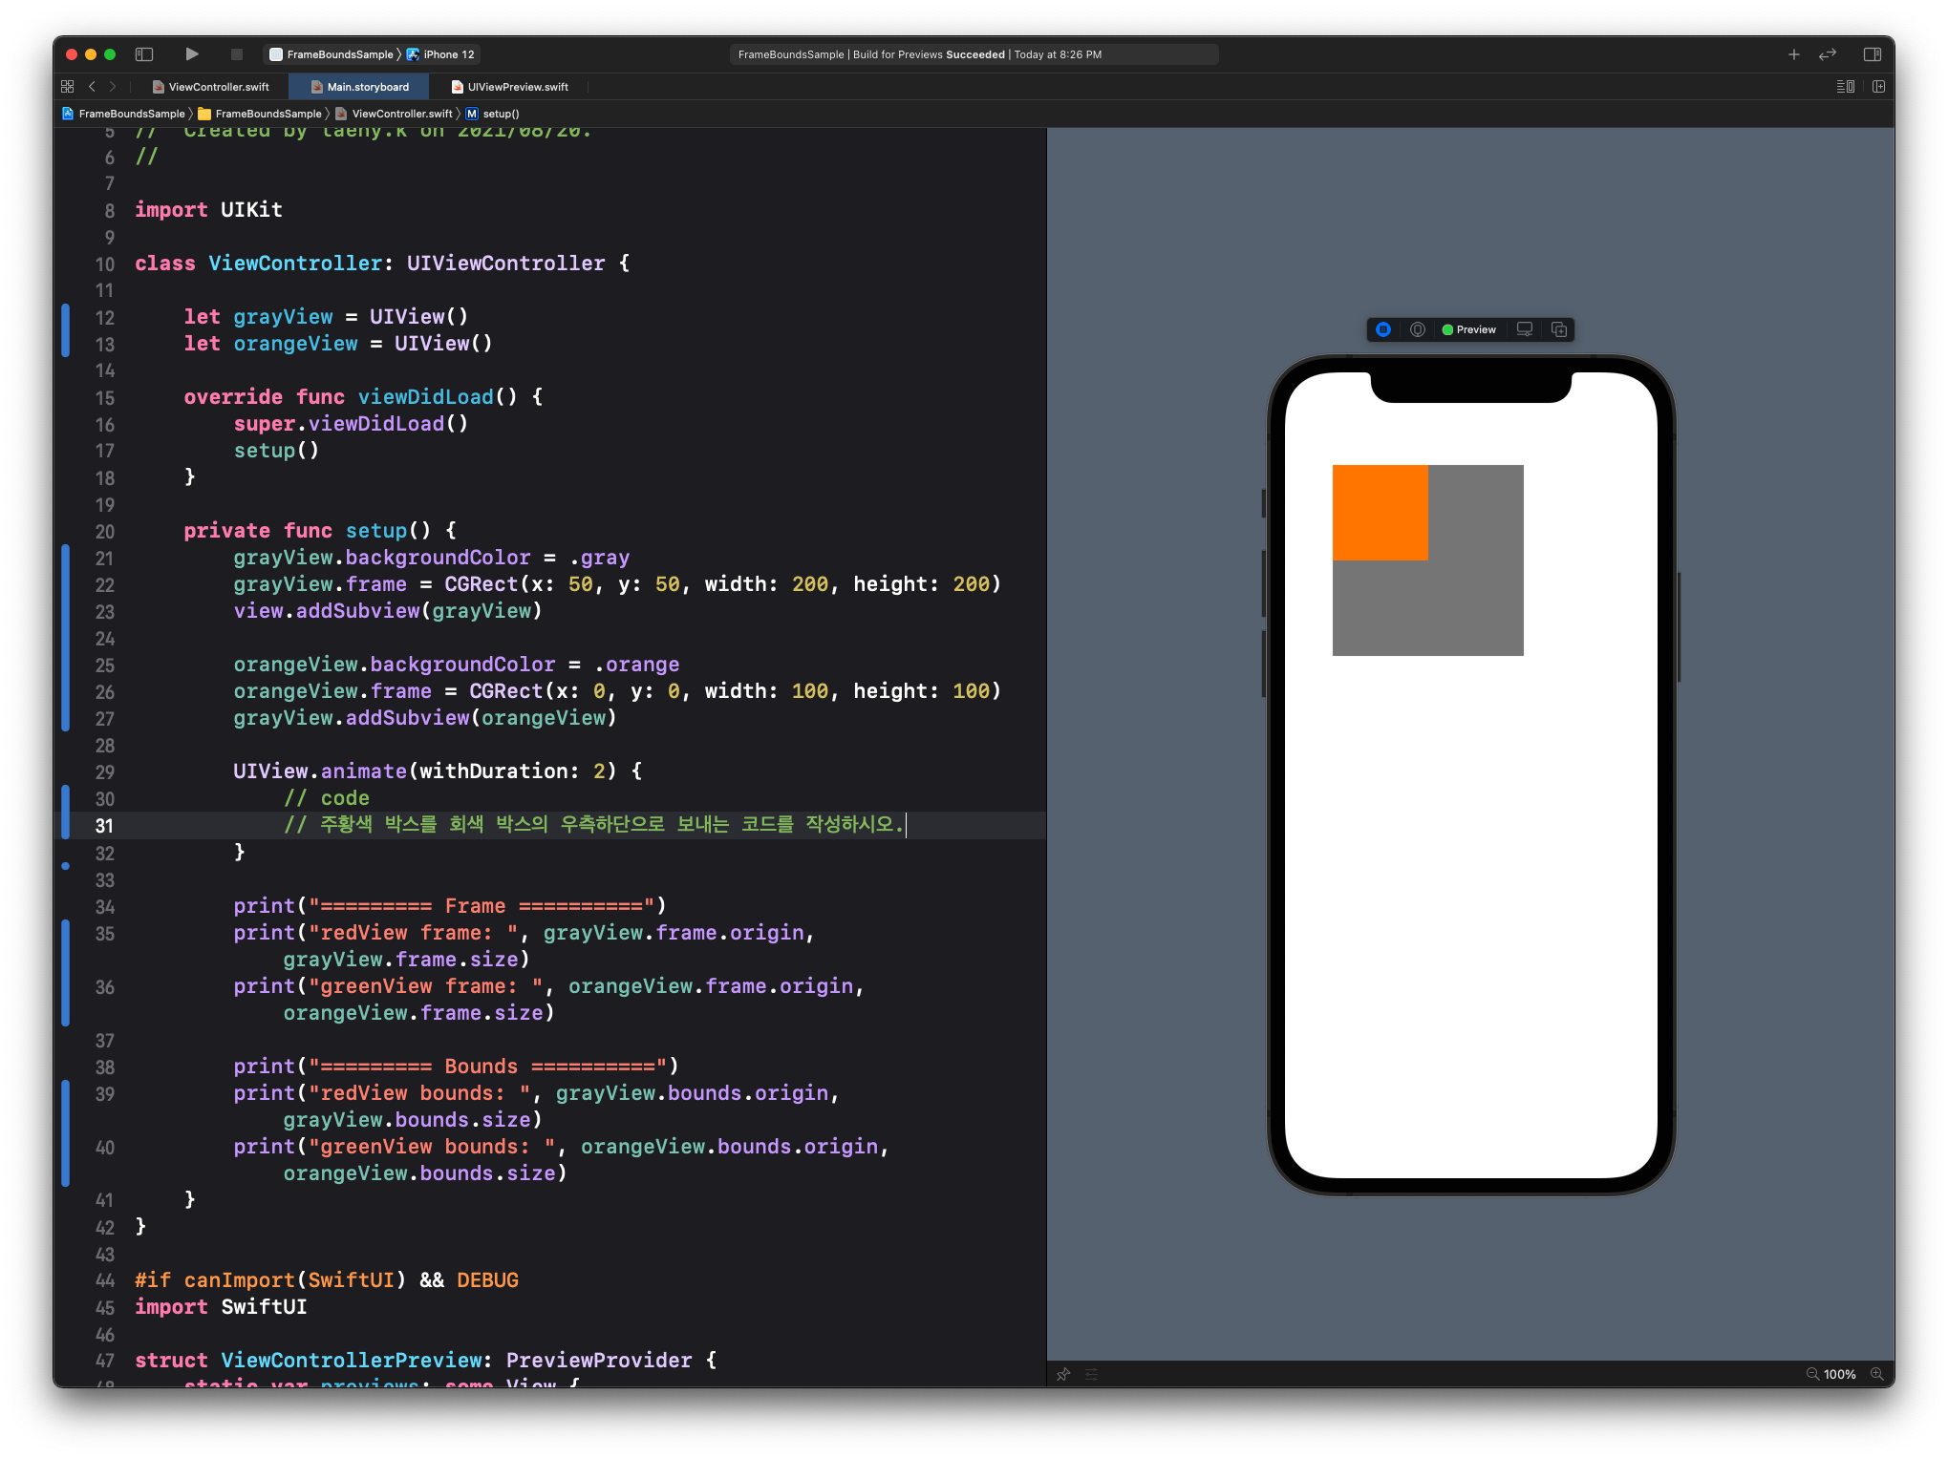Viewport: 1948px width, 1458px height.
Task: Click the Run play button
Action: click(x=191, y=54)
